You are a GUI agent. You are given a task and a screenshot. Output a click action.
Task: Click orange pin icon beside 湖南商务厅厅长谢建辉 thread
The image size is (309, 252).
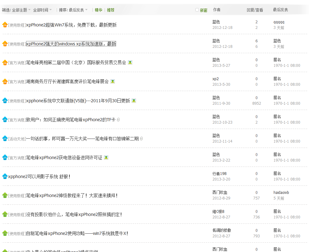pyautogui.click(x=5, y=81)
